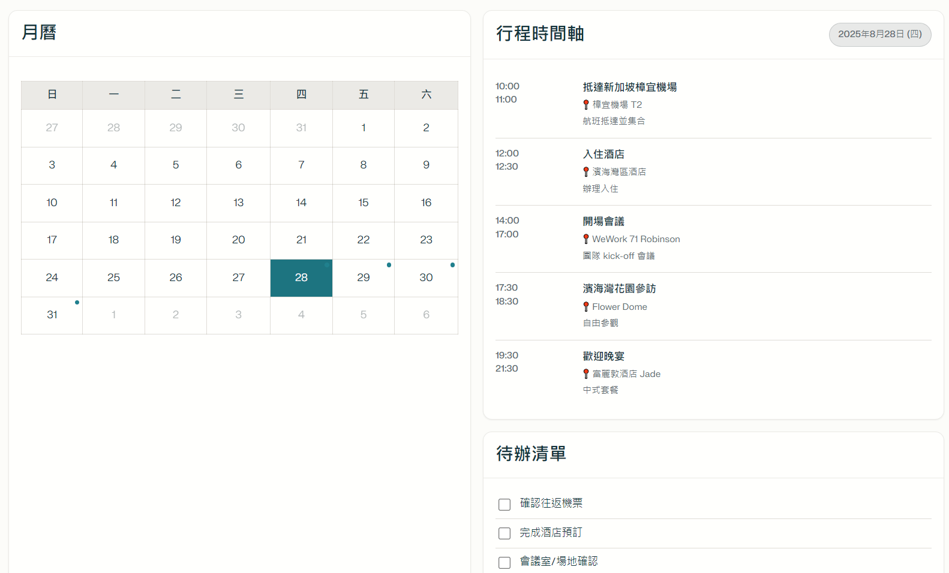This screenshot has width=949, height=573.
Task: Check the 會議室/場地確認 to-do item
Action: tap(504, 563)
